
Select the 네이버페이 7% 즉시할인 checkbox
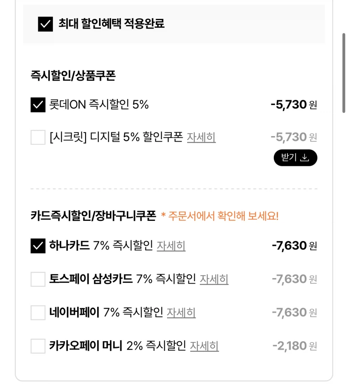point(38,312)
